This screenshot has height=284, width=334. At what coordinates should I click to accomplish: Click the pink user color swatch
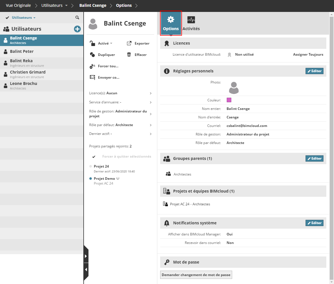pos(229,100)
